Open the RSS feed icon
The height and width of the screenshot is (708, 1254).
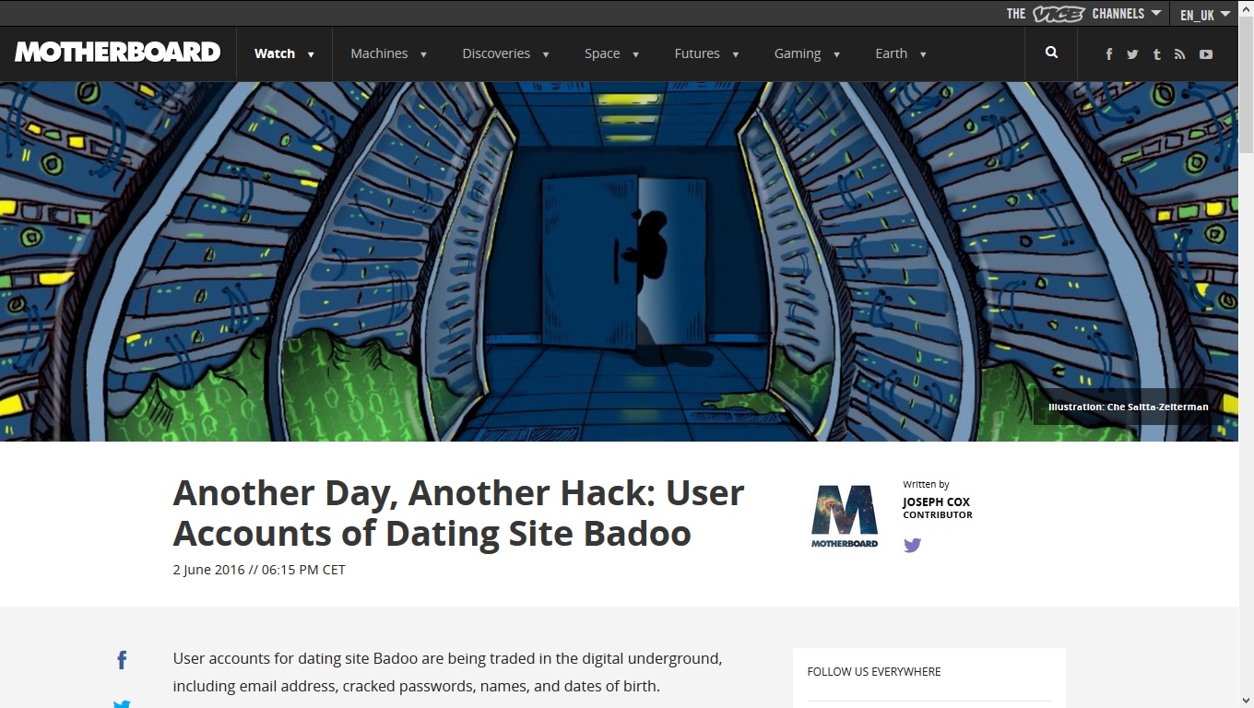[x=1179, y=54]
